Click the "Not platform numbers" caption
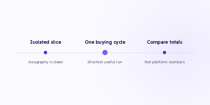Viewport: 210px width, 105px height. coord(164,62)
